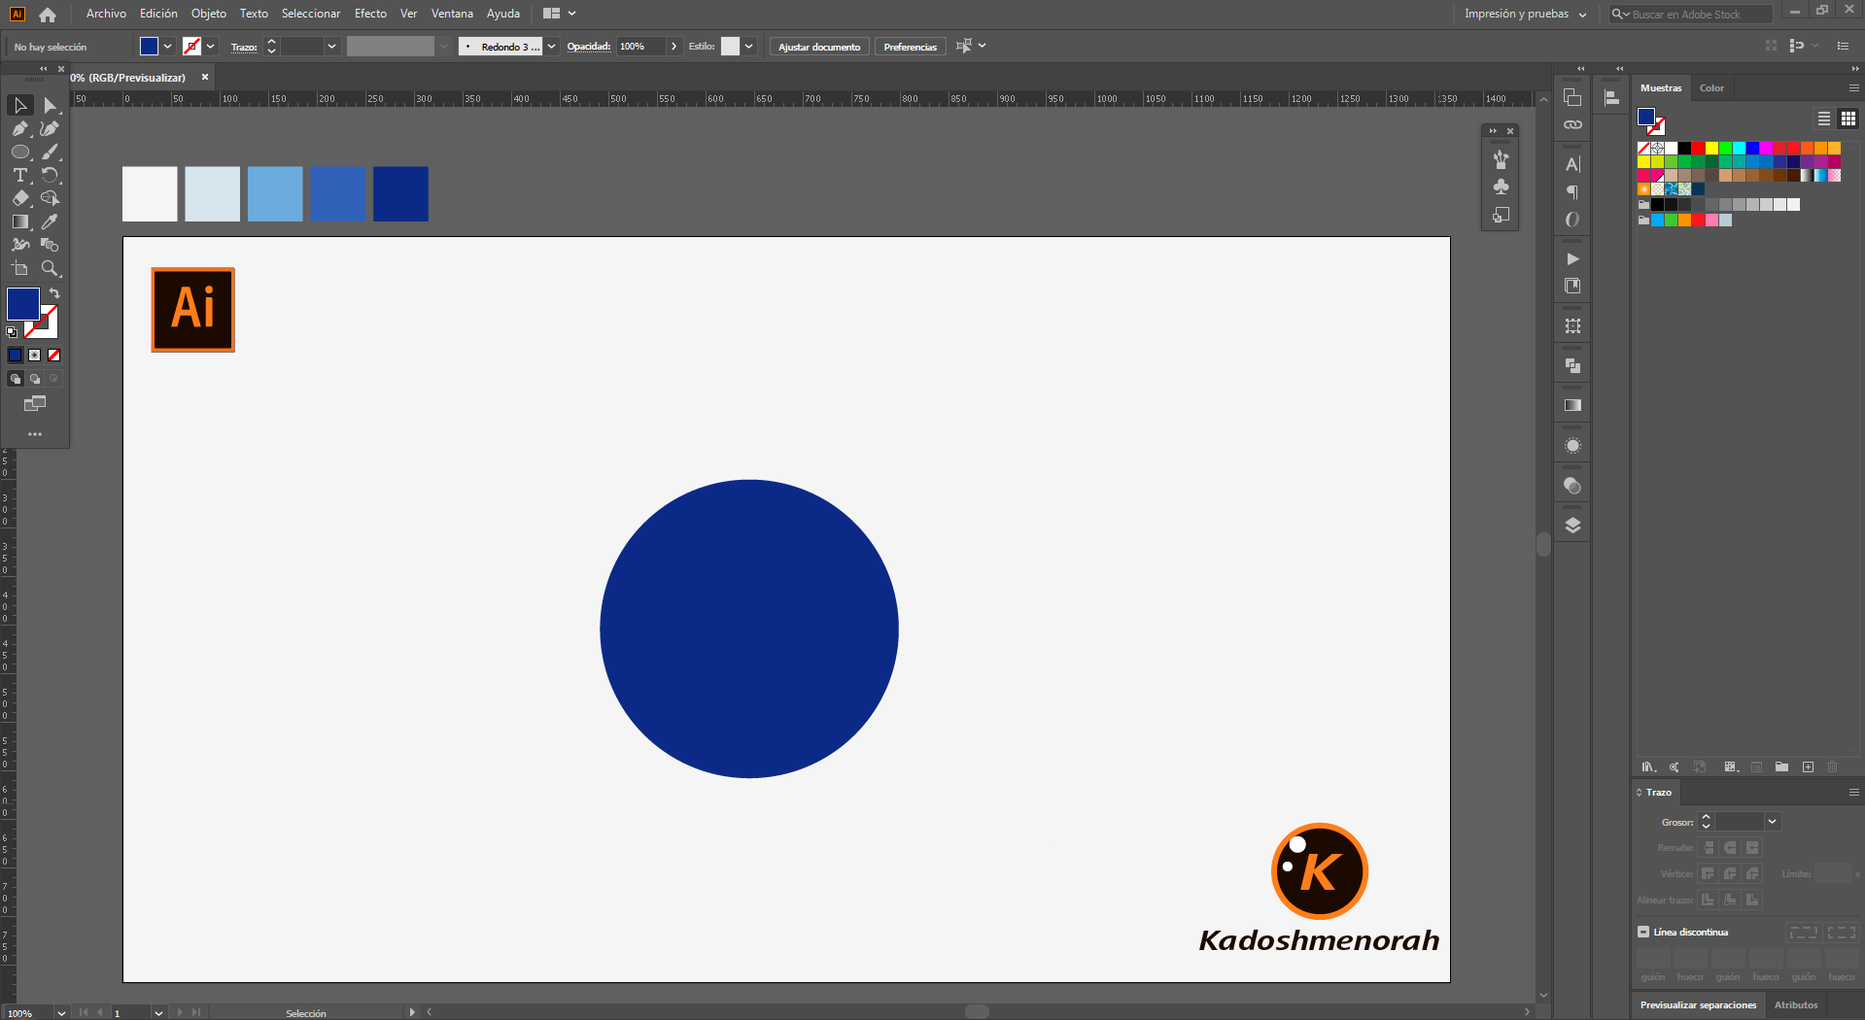Image resolution: width=1865 pixels, height=1020 pixels.
Task: Open the Layers panel icon
Action: point(1572,526)
